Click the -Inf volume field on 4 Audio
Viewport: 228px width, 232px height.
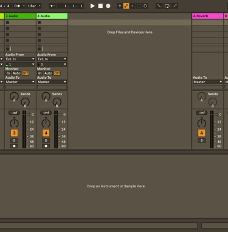pyautogui.click(x=46, y=113)
